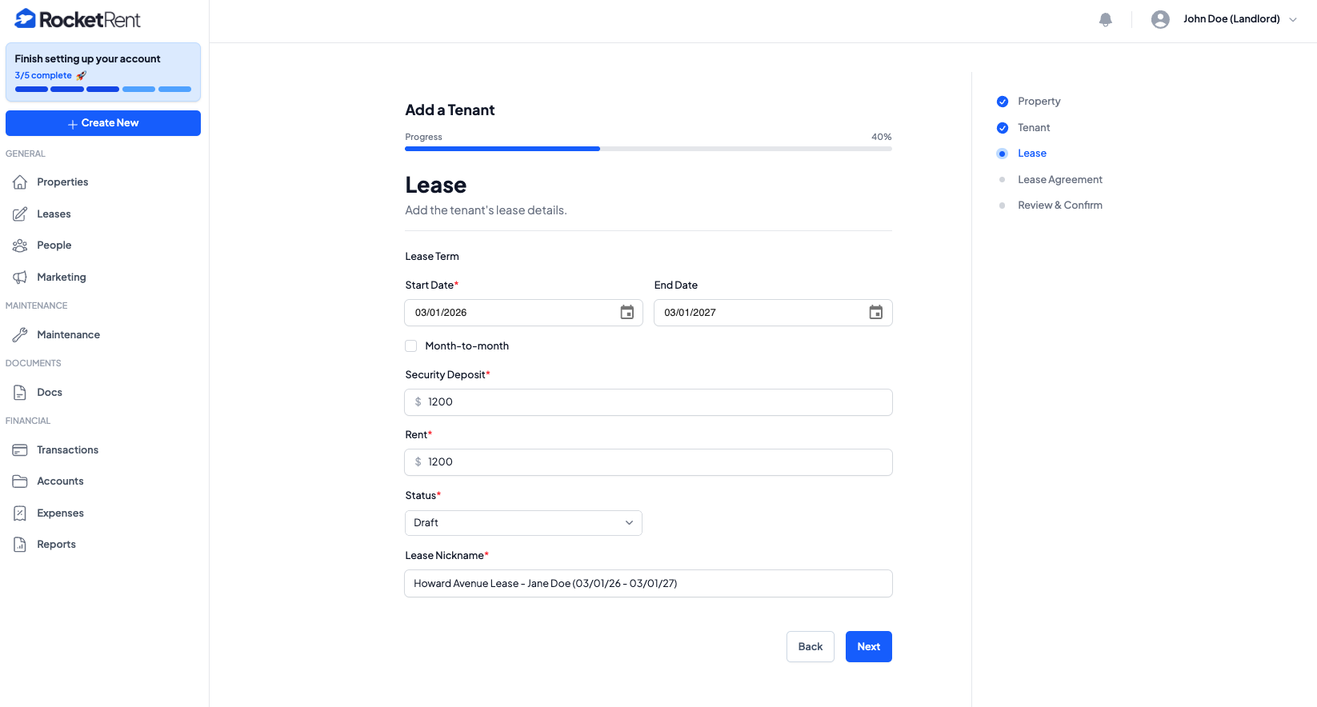Click the user avatar icon

(x=1160, y=19)
